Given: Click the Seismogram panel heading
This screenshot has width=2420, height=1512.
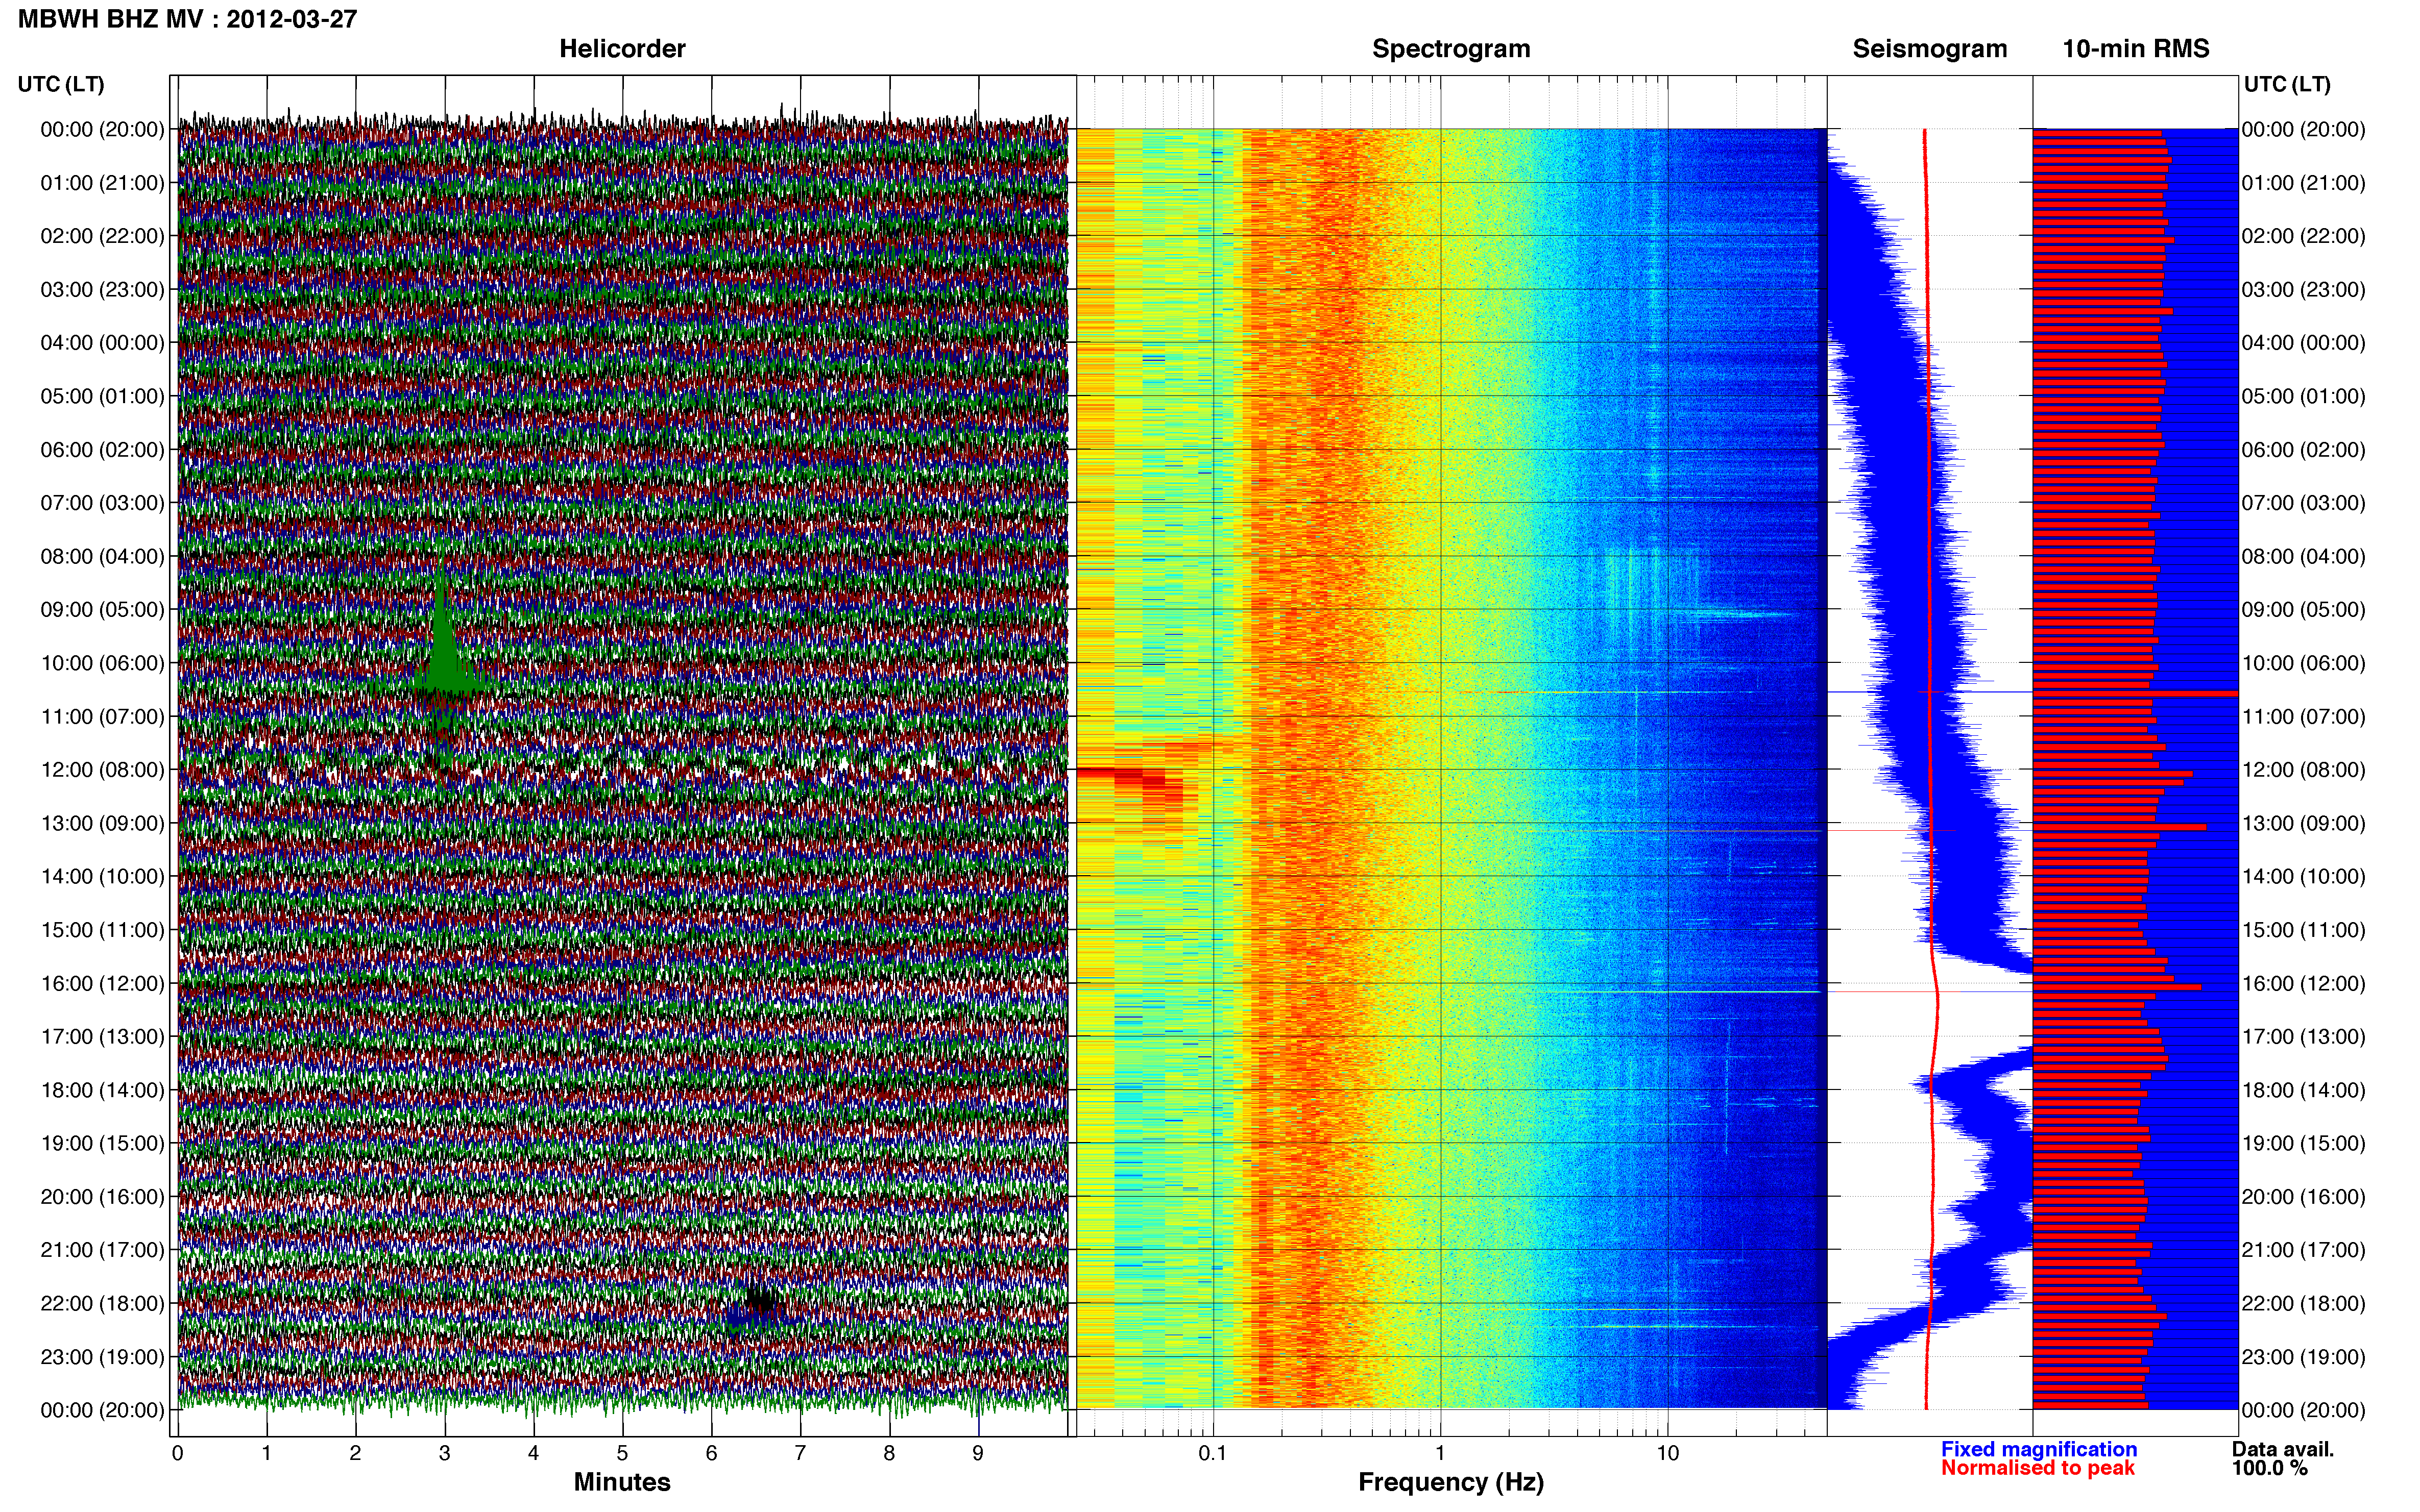Looking at the screenshot, I should coord(1929,49).
